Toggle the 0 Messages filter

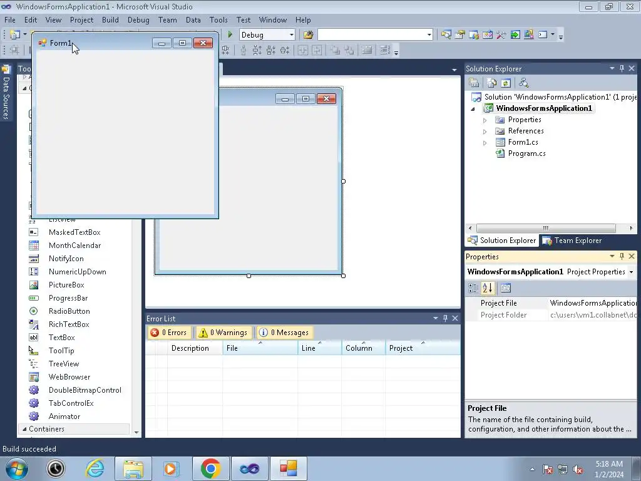[x=284, y=333]
